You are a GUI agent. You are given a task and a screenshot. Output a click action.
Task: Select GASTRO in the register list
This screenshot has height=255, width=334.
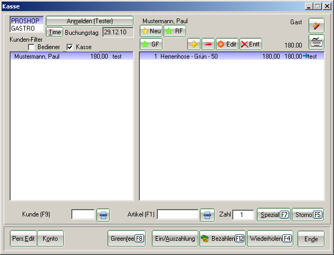coord(26,28)
